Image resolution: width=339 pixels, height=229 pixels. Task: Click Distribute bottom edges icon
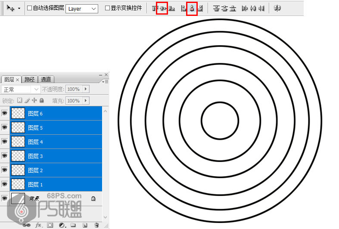tap(233, 9)
